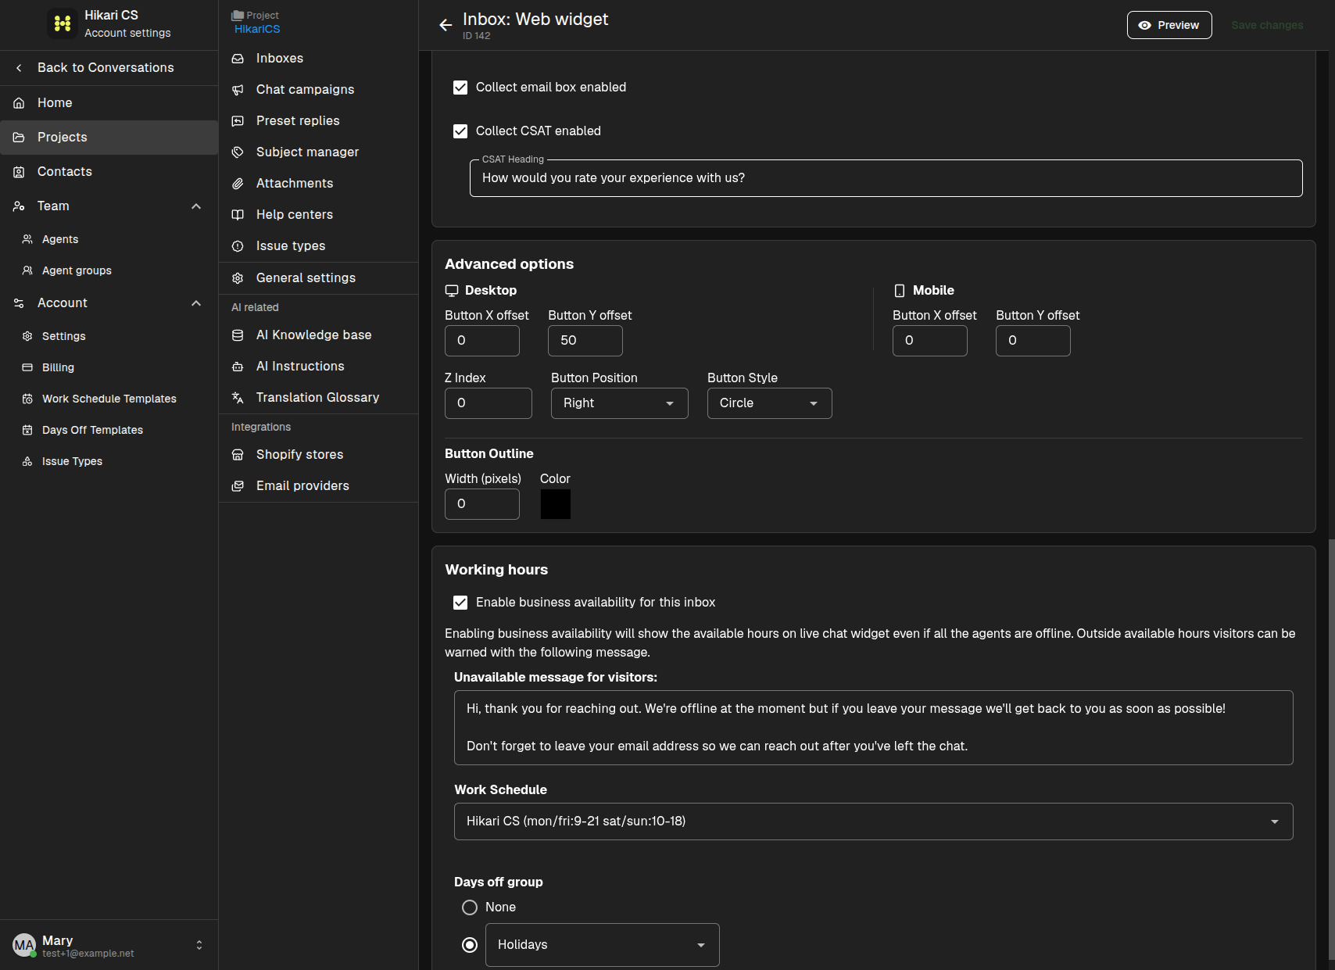Click the Hikari CS logo icon
This screenshot has height=970, width=1335.
click(x=63, y=23)
